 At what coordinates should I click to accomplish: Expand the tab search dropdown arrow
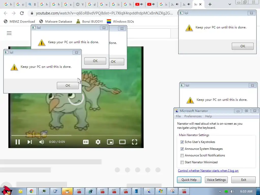click(230, 5)
